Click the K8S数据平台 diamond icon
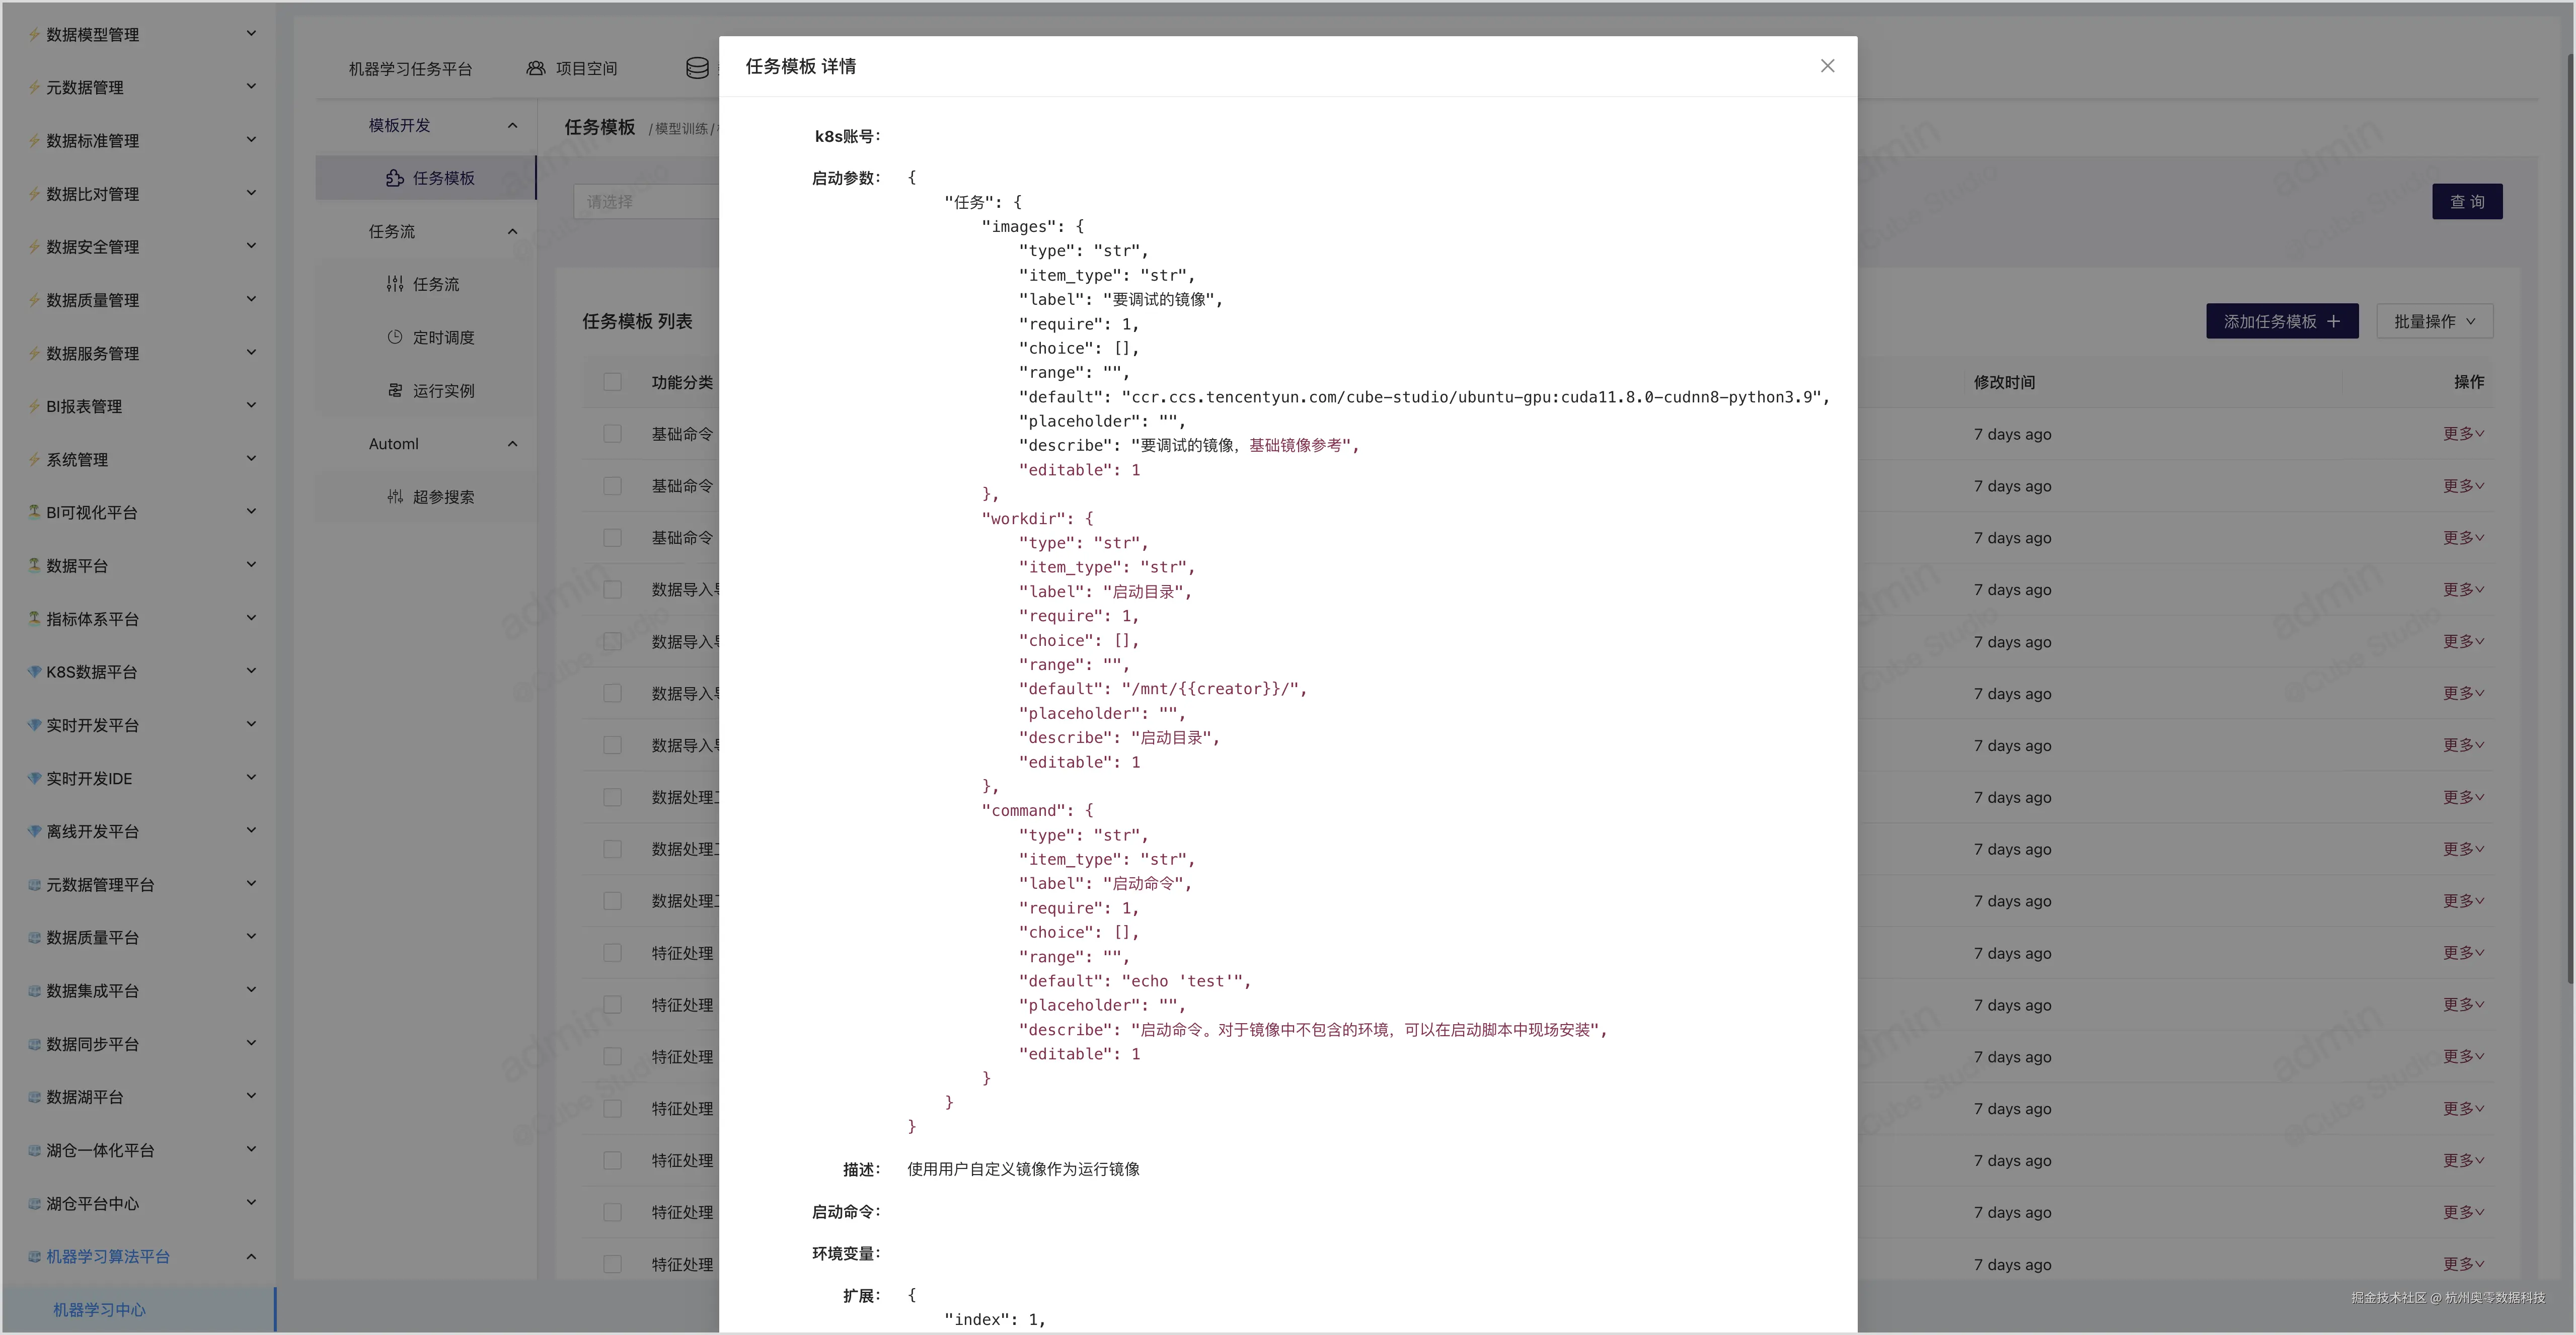This screenshot has height=1335, width=2576. [x=34, y=672]
